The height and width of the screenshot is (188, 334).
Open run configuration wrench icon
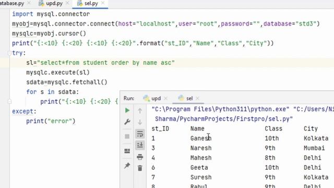[x=127, y=122]
